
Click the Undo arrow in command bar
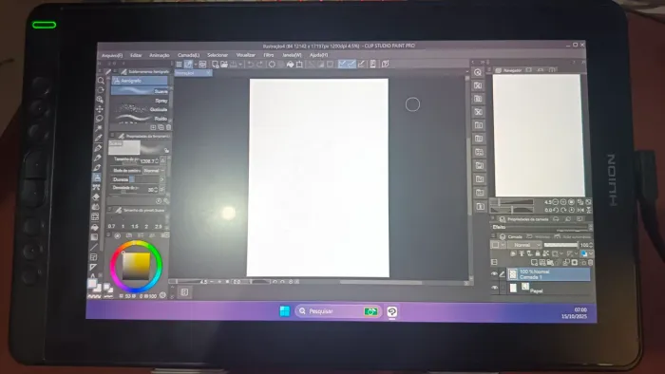tap(250, 65)
